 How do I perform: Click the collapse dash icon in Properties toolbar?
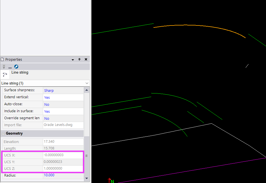pyautogui.click(x=10, y=67)
